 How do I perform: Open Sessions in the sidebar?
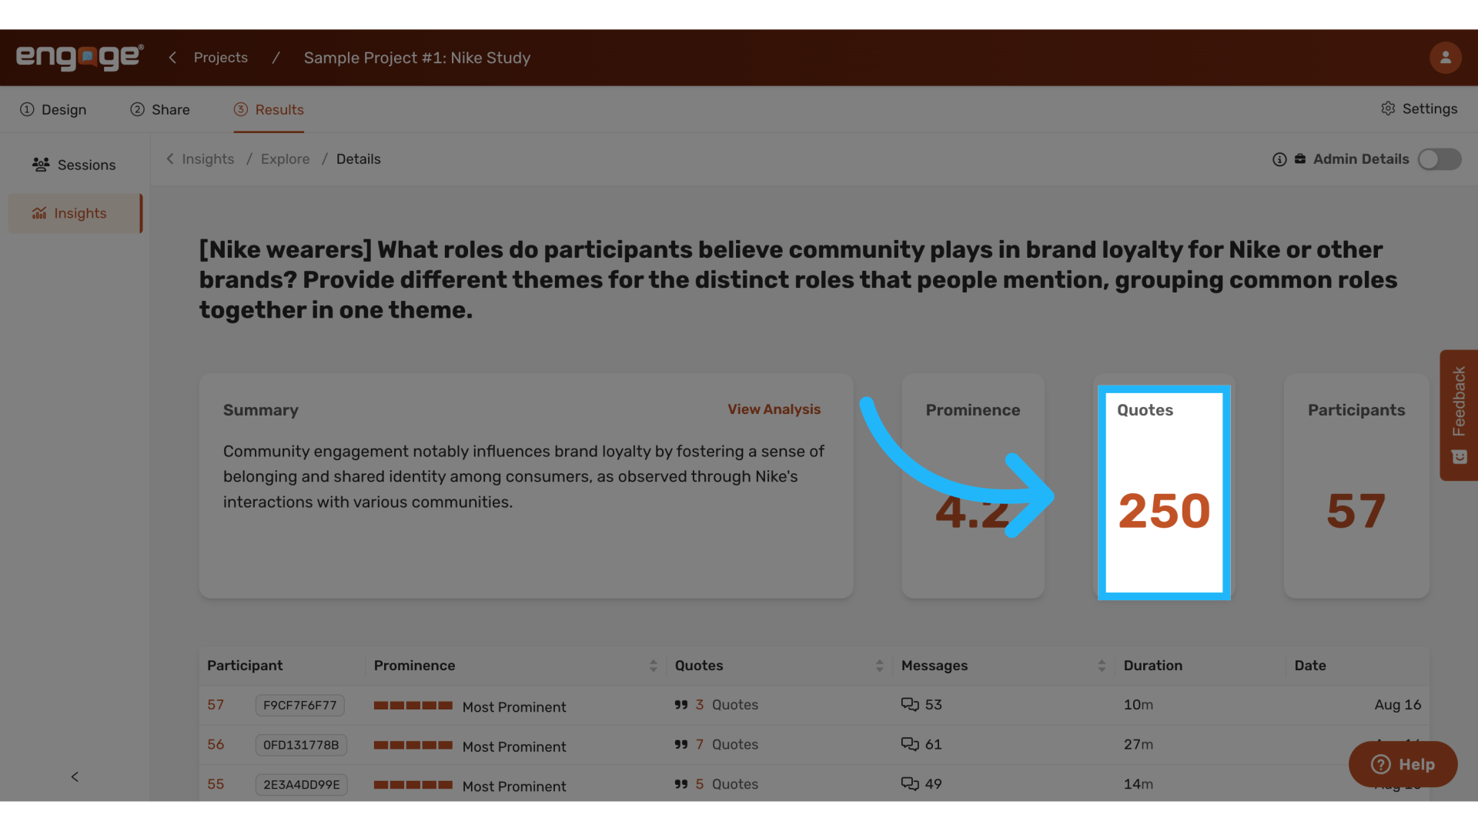pyautogui.click(x=74, y=165)
